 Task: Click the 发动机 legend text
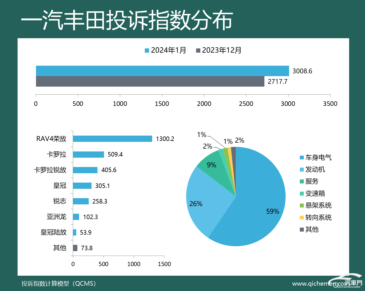315,170
